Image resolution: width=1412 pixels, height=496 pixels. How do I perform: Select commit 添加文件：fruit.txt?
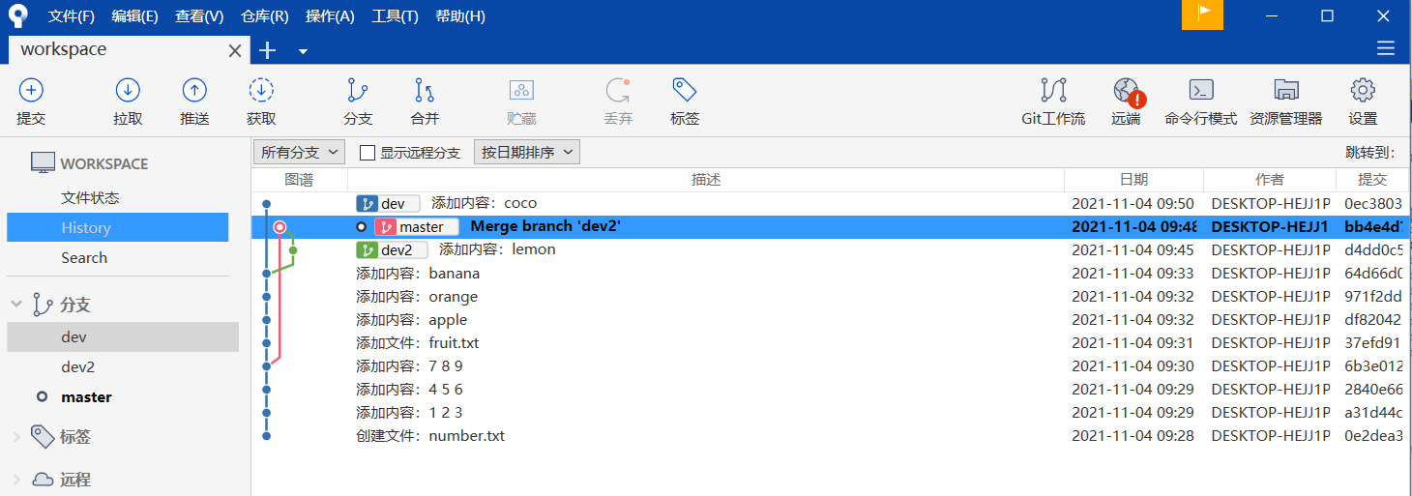pyautogui.click(x=830, y=343)
